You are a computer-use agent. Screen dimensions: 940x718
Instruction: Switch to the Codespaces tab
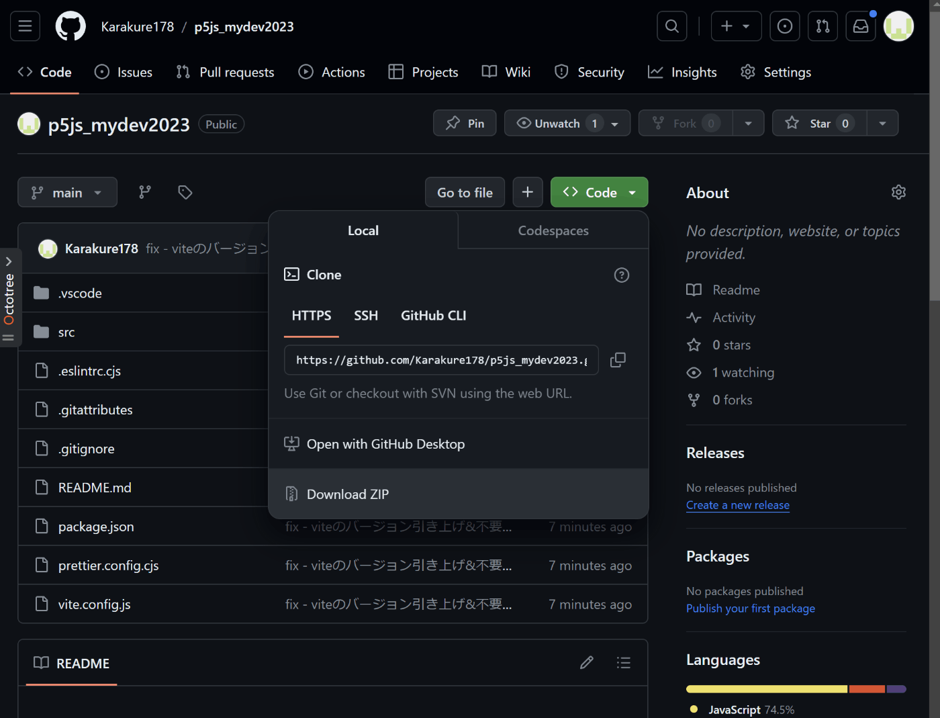coord(553,230)
